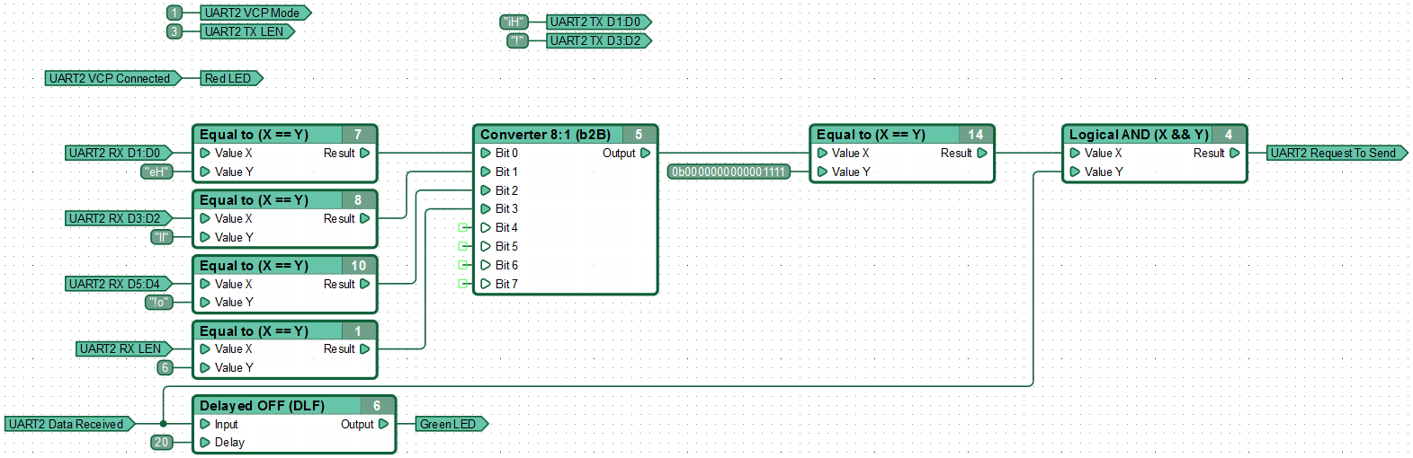Click the UART2 RX LEN input tag
This screenshot has height=458, width=1413.
[124, 348]
